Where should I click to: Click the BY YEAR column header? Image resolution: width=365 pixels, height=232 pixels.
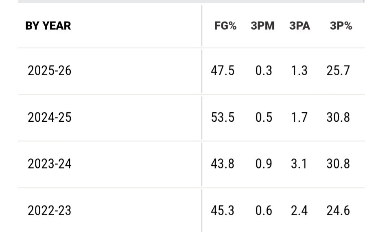[x=48, y=26]
